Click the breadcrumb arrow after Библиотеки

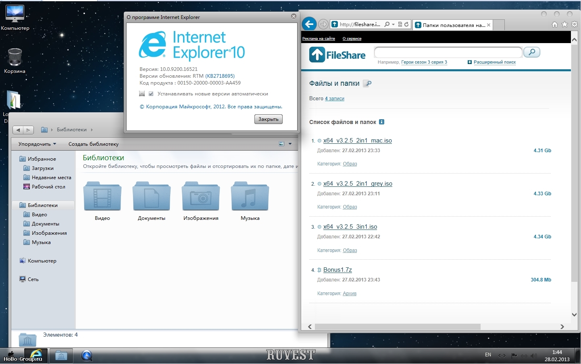tap(92, 130)
